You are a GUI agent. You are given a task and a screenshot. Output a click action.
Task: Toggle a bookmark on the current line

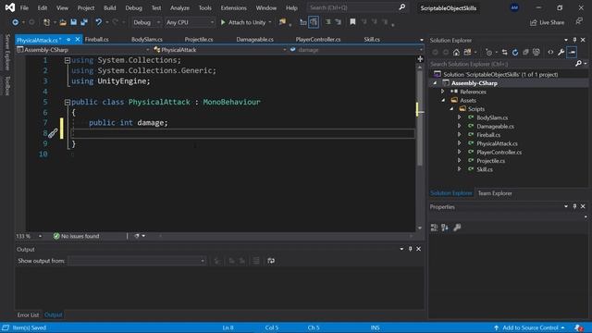352,22
